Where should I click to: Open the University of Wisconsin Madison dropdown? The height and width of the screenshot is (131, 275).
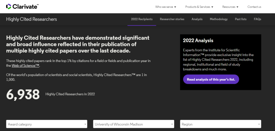134,124
